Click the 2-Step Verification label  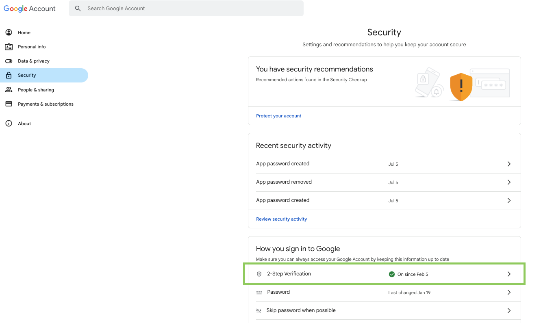tap(289, 274)
